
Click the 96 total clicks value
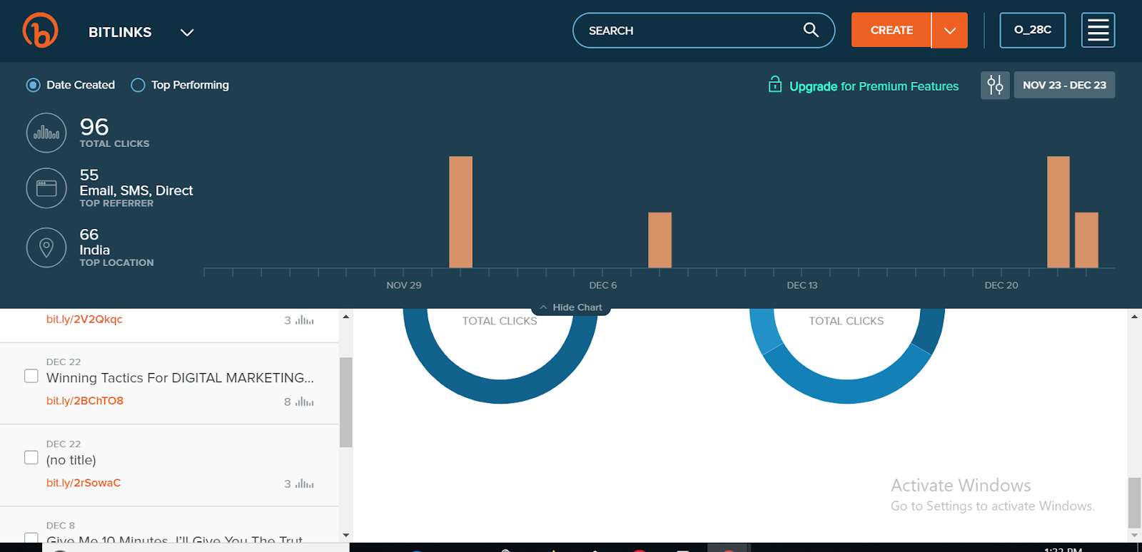(x=94, y=127)
